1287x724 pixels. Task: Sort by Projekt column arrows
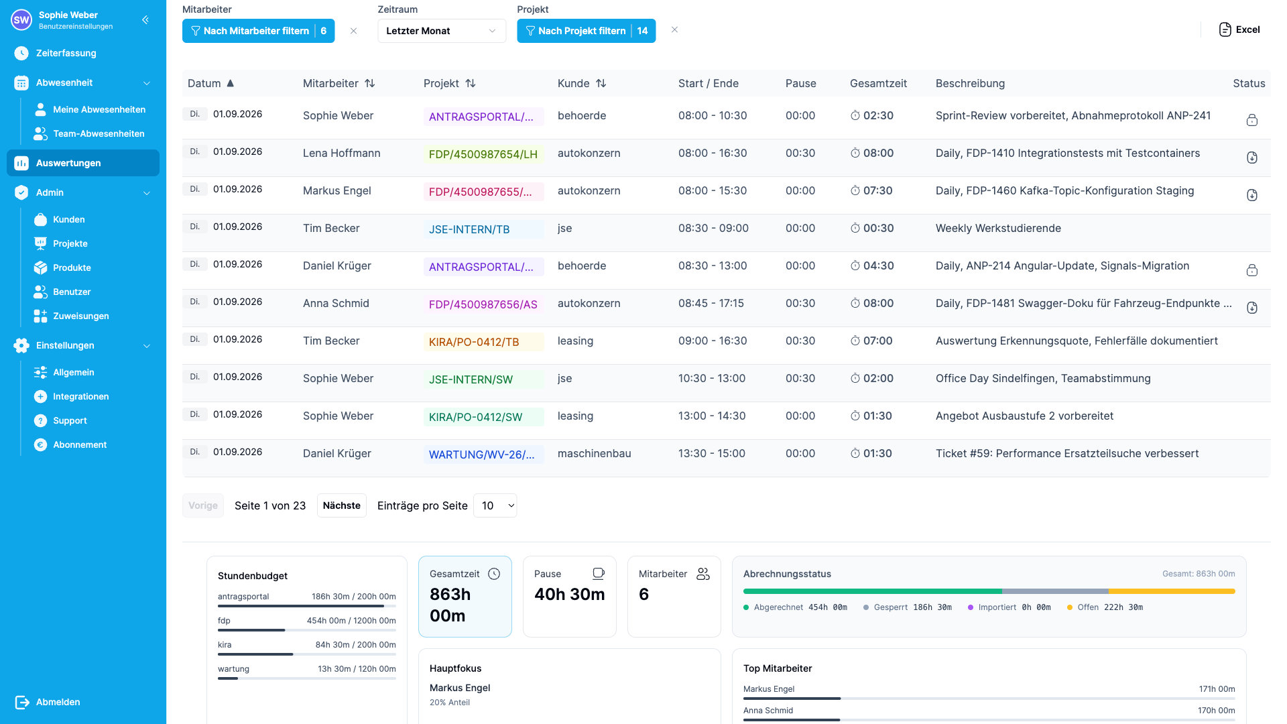coord(470,83)
